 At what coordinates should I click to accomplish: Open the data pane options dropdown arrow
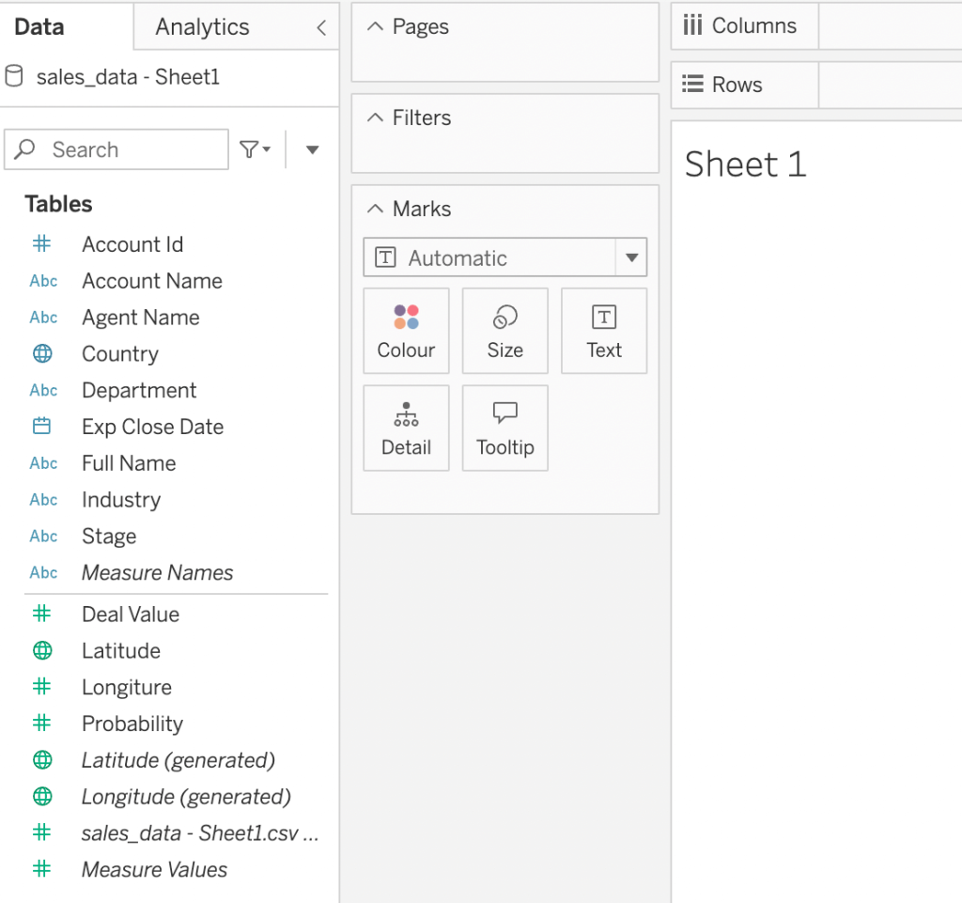pyautogui.click(x=313, y=148)
